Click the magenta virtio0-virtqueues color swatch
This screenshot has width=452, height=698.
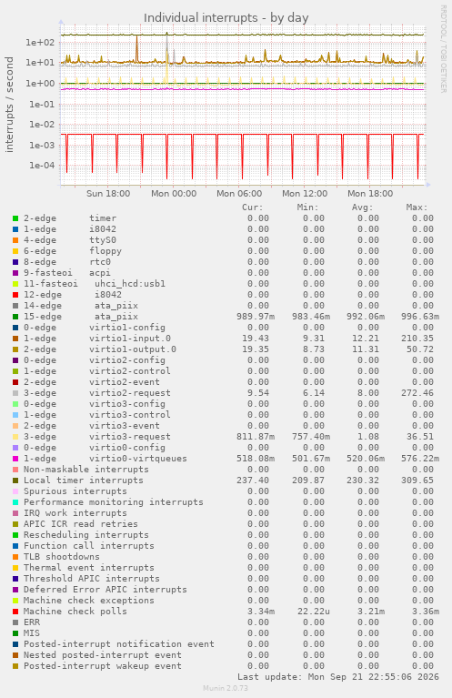coord(15,459)
